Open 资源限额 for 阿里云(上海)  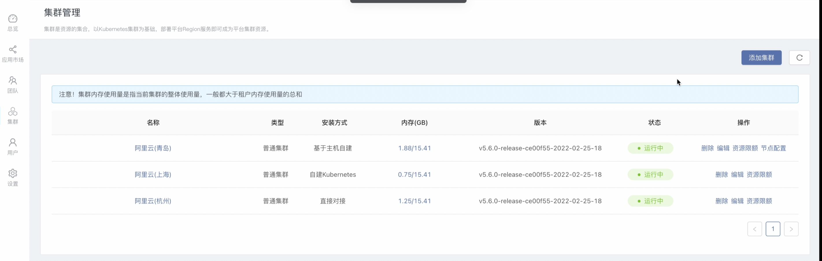(760, 175)
